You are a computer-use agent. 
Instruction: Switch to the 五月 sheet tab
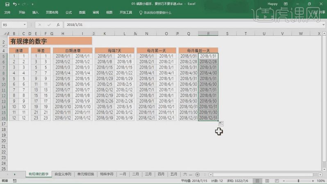pos(173,174)
